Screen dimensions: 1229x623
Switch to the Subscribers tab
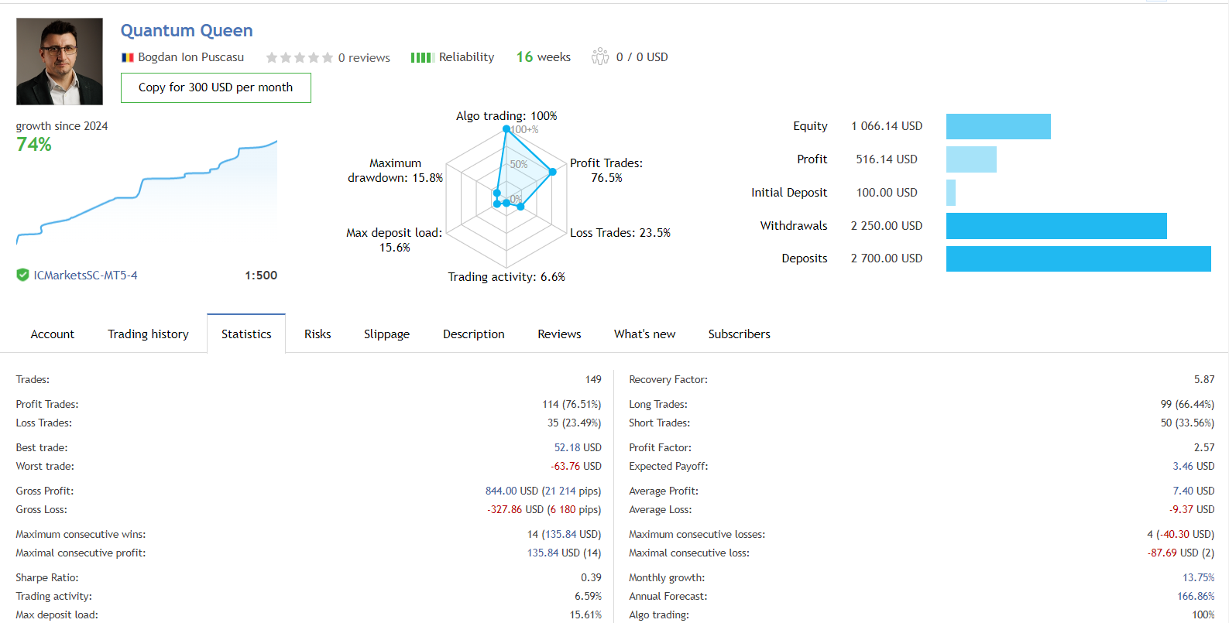(739, 334)
